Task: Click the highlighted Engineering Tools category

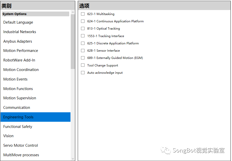Action: tap(36, 117)
